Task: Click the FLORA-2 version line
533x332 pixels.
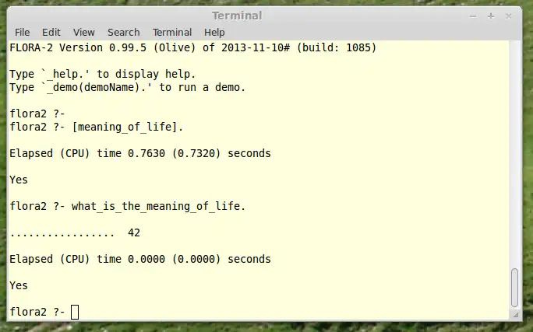Action: pos(192,47)
